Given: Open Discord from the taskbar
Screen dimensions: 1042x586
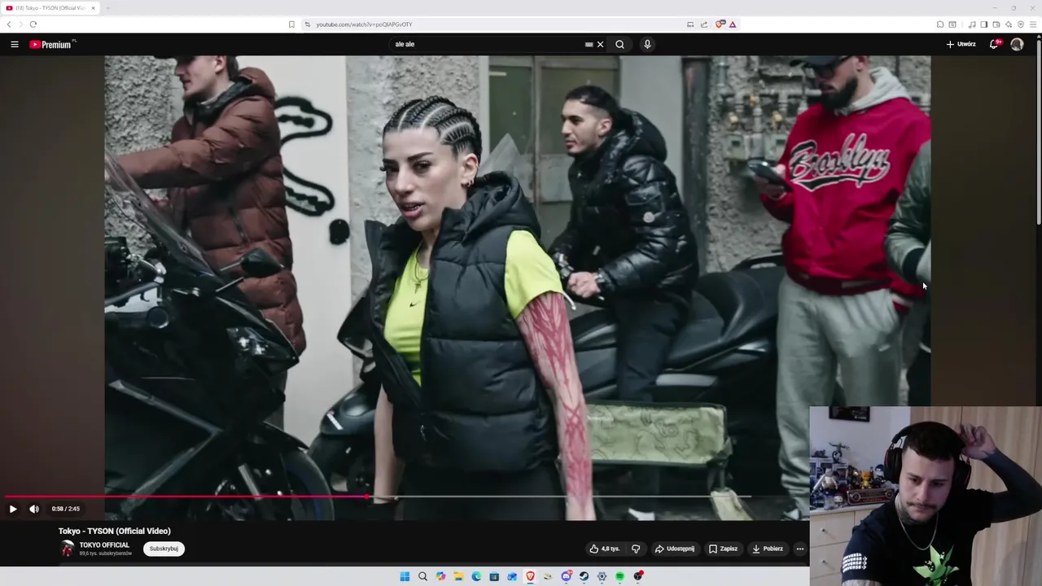Looking at the screenshot, I should 567,576.
